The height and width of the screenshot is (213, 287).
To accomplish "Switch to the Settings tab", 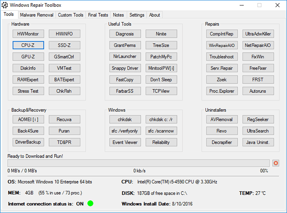I will [x=137, y=15].
